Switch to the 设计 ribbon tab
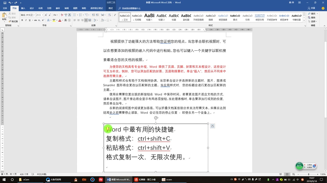The height and width of the screenshot is (183, 327). [x=32, y=8]
